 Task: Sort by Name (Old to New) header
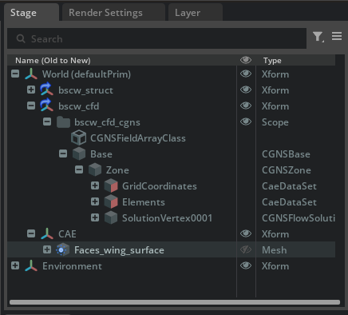click(x=53, y=61)
